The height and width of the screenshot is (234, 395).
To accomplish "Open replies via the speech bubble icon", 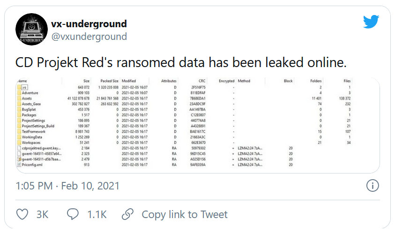I will point(73,214).
